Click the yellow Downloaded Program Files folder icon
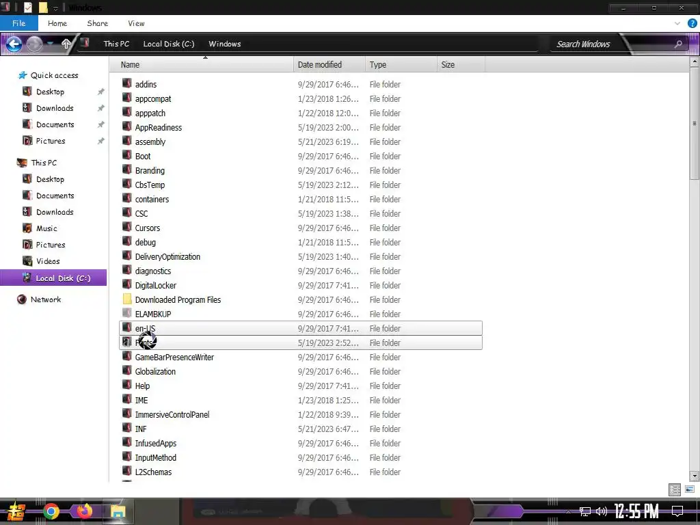Screen dimensions: 700x525 click(x=126, y=299)
